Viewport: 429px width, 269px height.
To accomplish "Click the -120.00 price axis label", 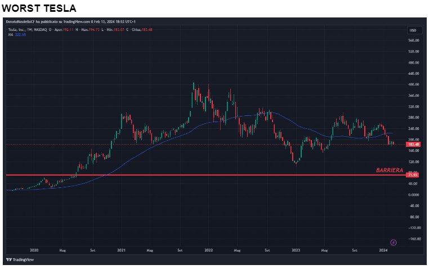I will coord(414,228).
